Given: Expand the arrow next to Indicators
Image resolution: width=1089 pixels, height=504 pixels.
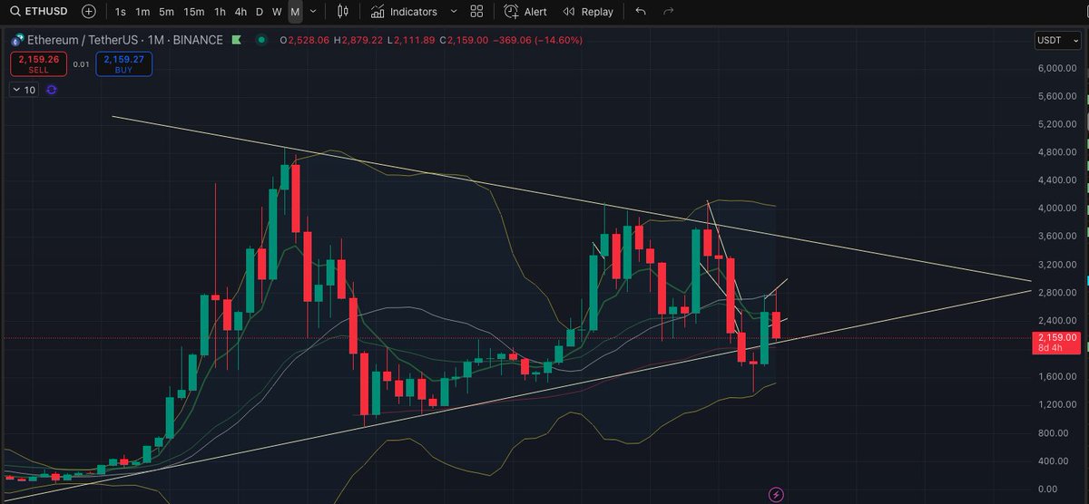Looking at the screenshot, I should (453, 12).
